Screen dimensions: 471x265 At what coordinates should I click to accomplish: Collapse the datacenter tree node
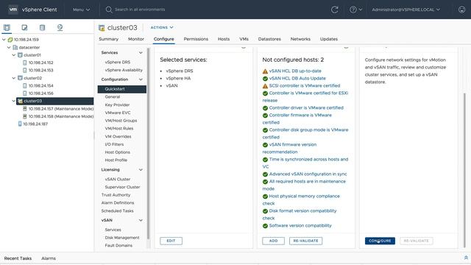point(9,47)
